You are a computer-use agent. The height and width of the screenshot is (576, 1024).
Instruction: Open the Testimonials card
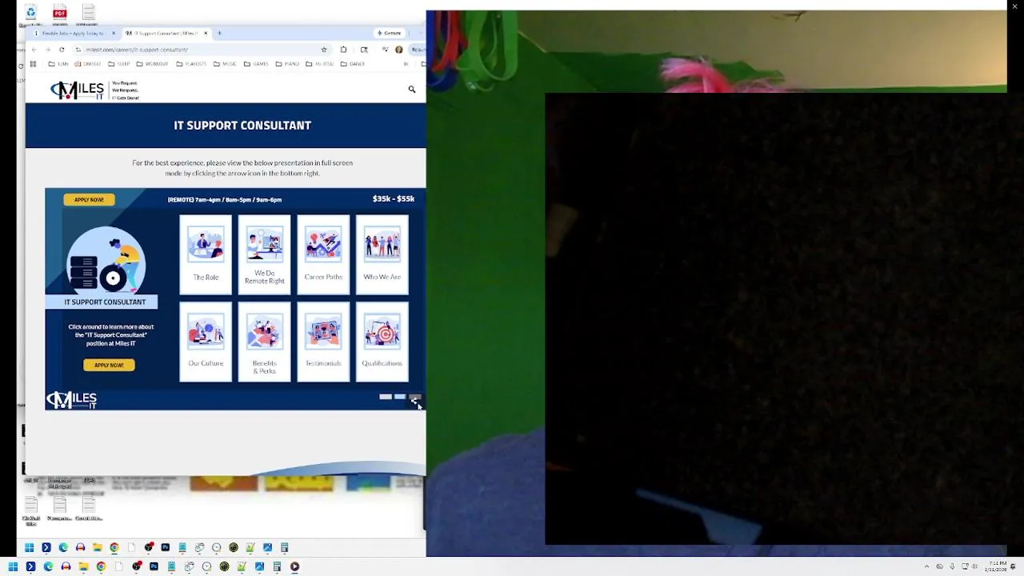click(323, 342)
